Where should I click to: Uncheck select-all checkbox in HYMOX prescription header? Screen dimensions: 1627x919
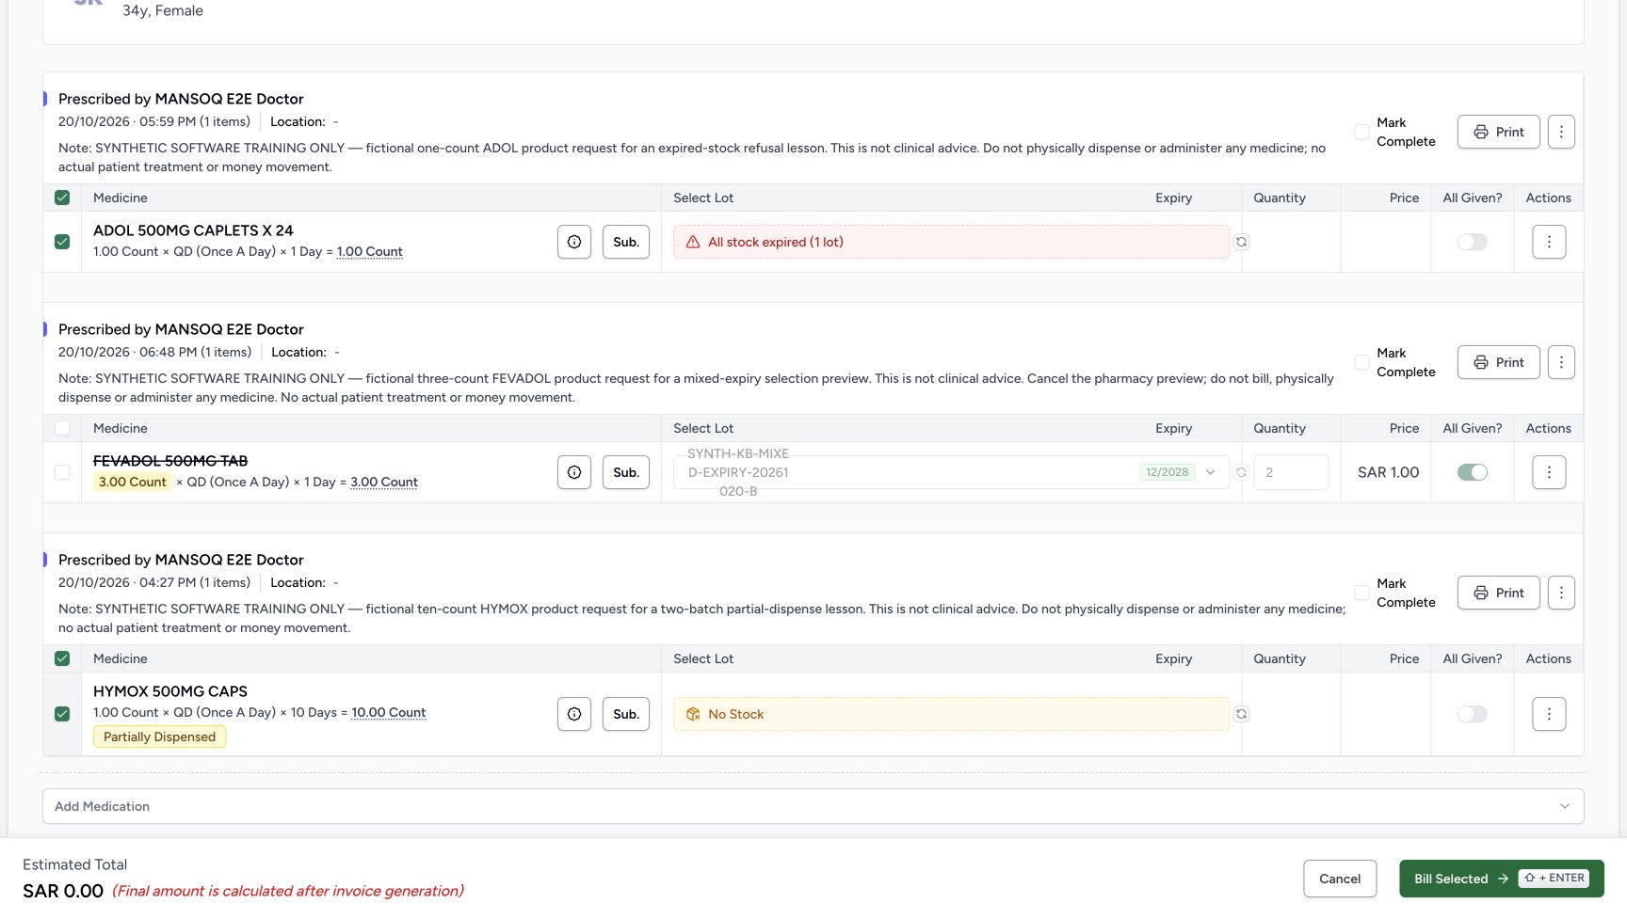62,658
